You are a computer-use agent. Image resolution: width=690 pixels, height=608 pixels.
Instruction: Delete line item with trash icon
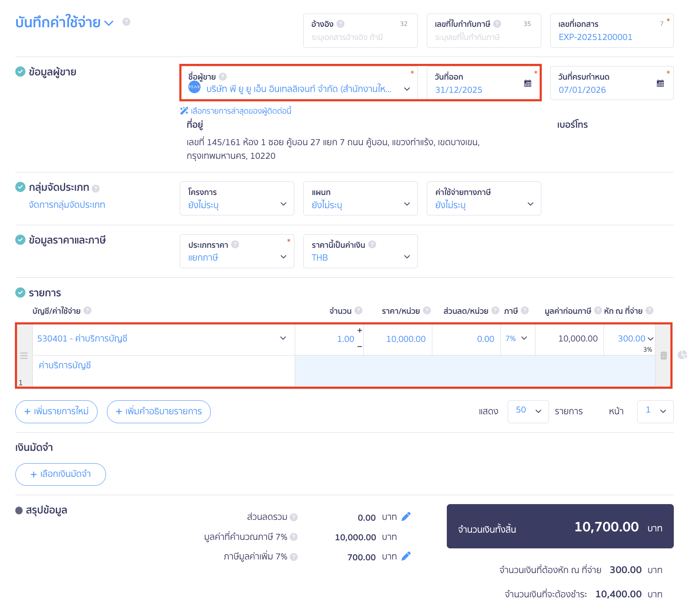click(x=664, y=356)
